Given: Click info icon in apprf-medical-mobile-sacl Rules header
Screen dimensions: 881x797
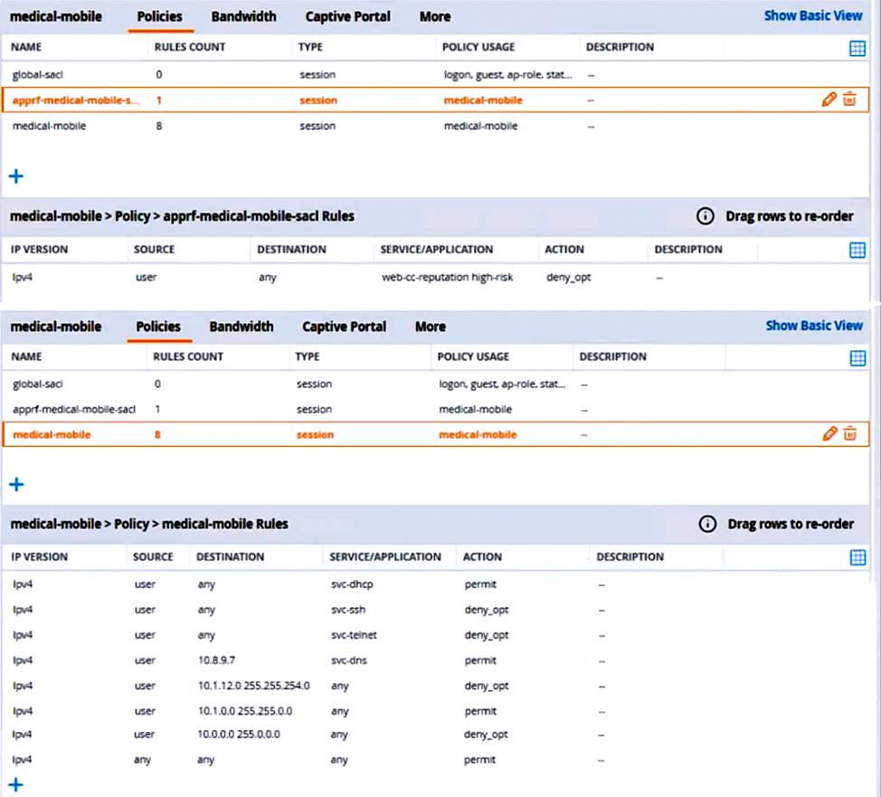Looking at the screenshot, I should [706, 216].
